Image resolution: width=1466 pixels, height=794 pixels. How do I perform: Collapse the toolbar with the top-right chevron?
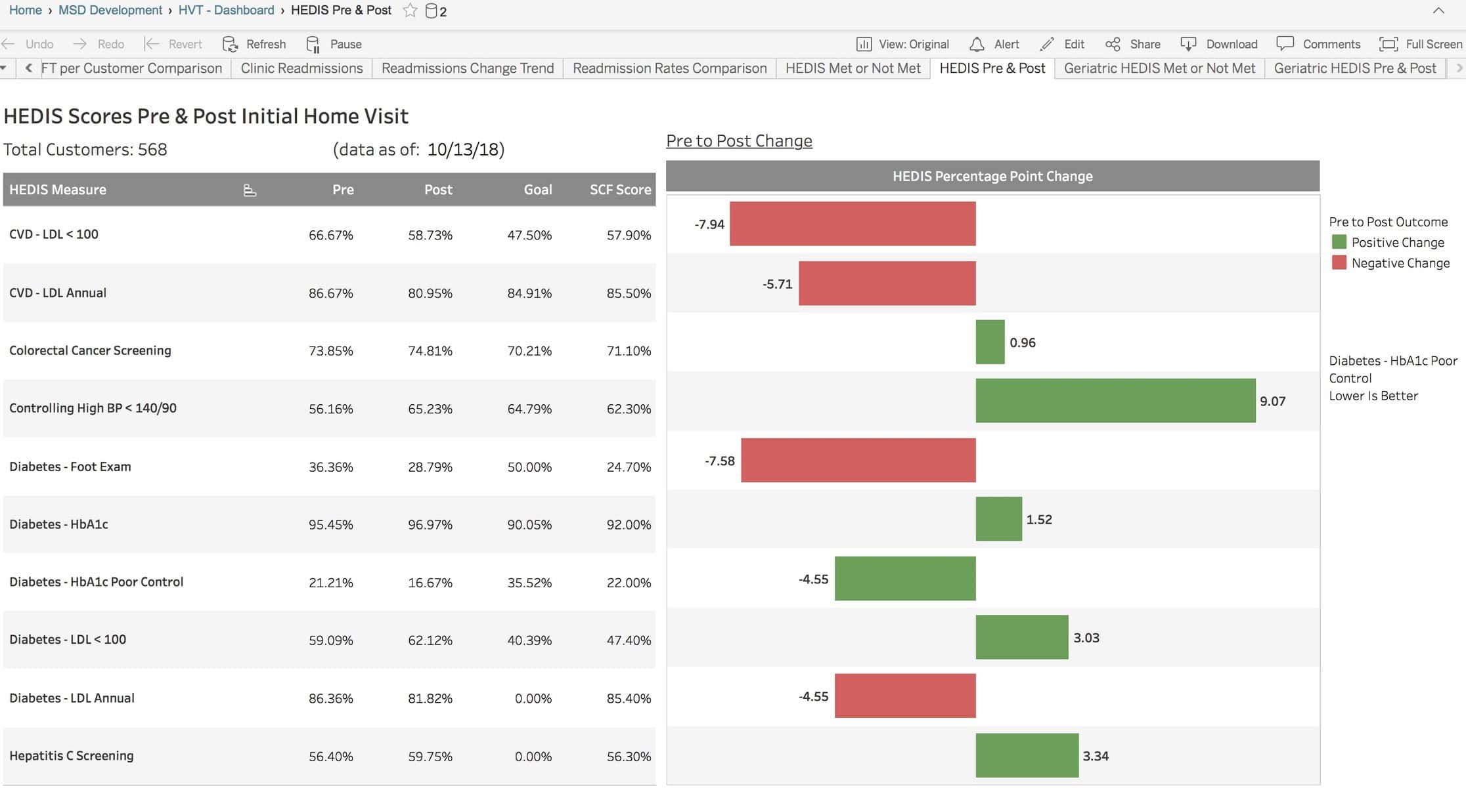[x=1438, y=10]
